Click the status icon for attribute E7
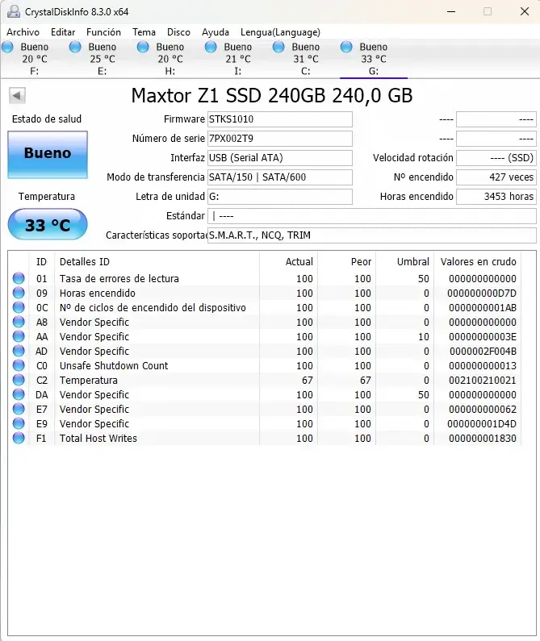Screen dimensions: 540x641 [x=19, y=410]
